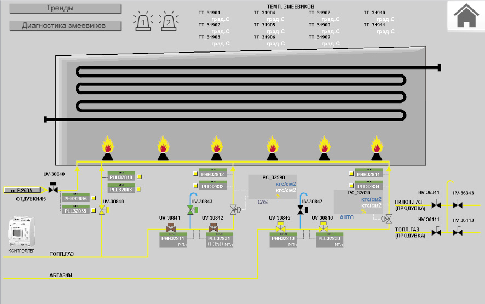Image resolution: width=485 pixels, height=304 pixels.
Task: Click AUTO mode label under PC_32630
Action: 347,217
